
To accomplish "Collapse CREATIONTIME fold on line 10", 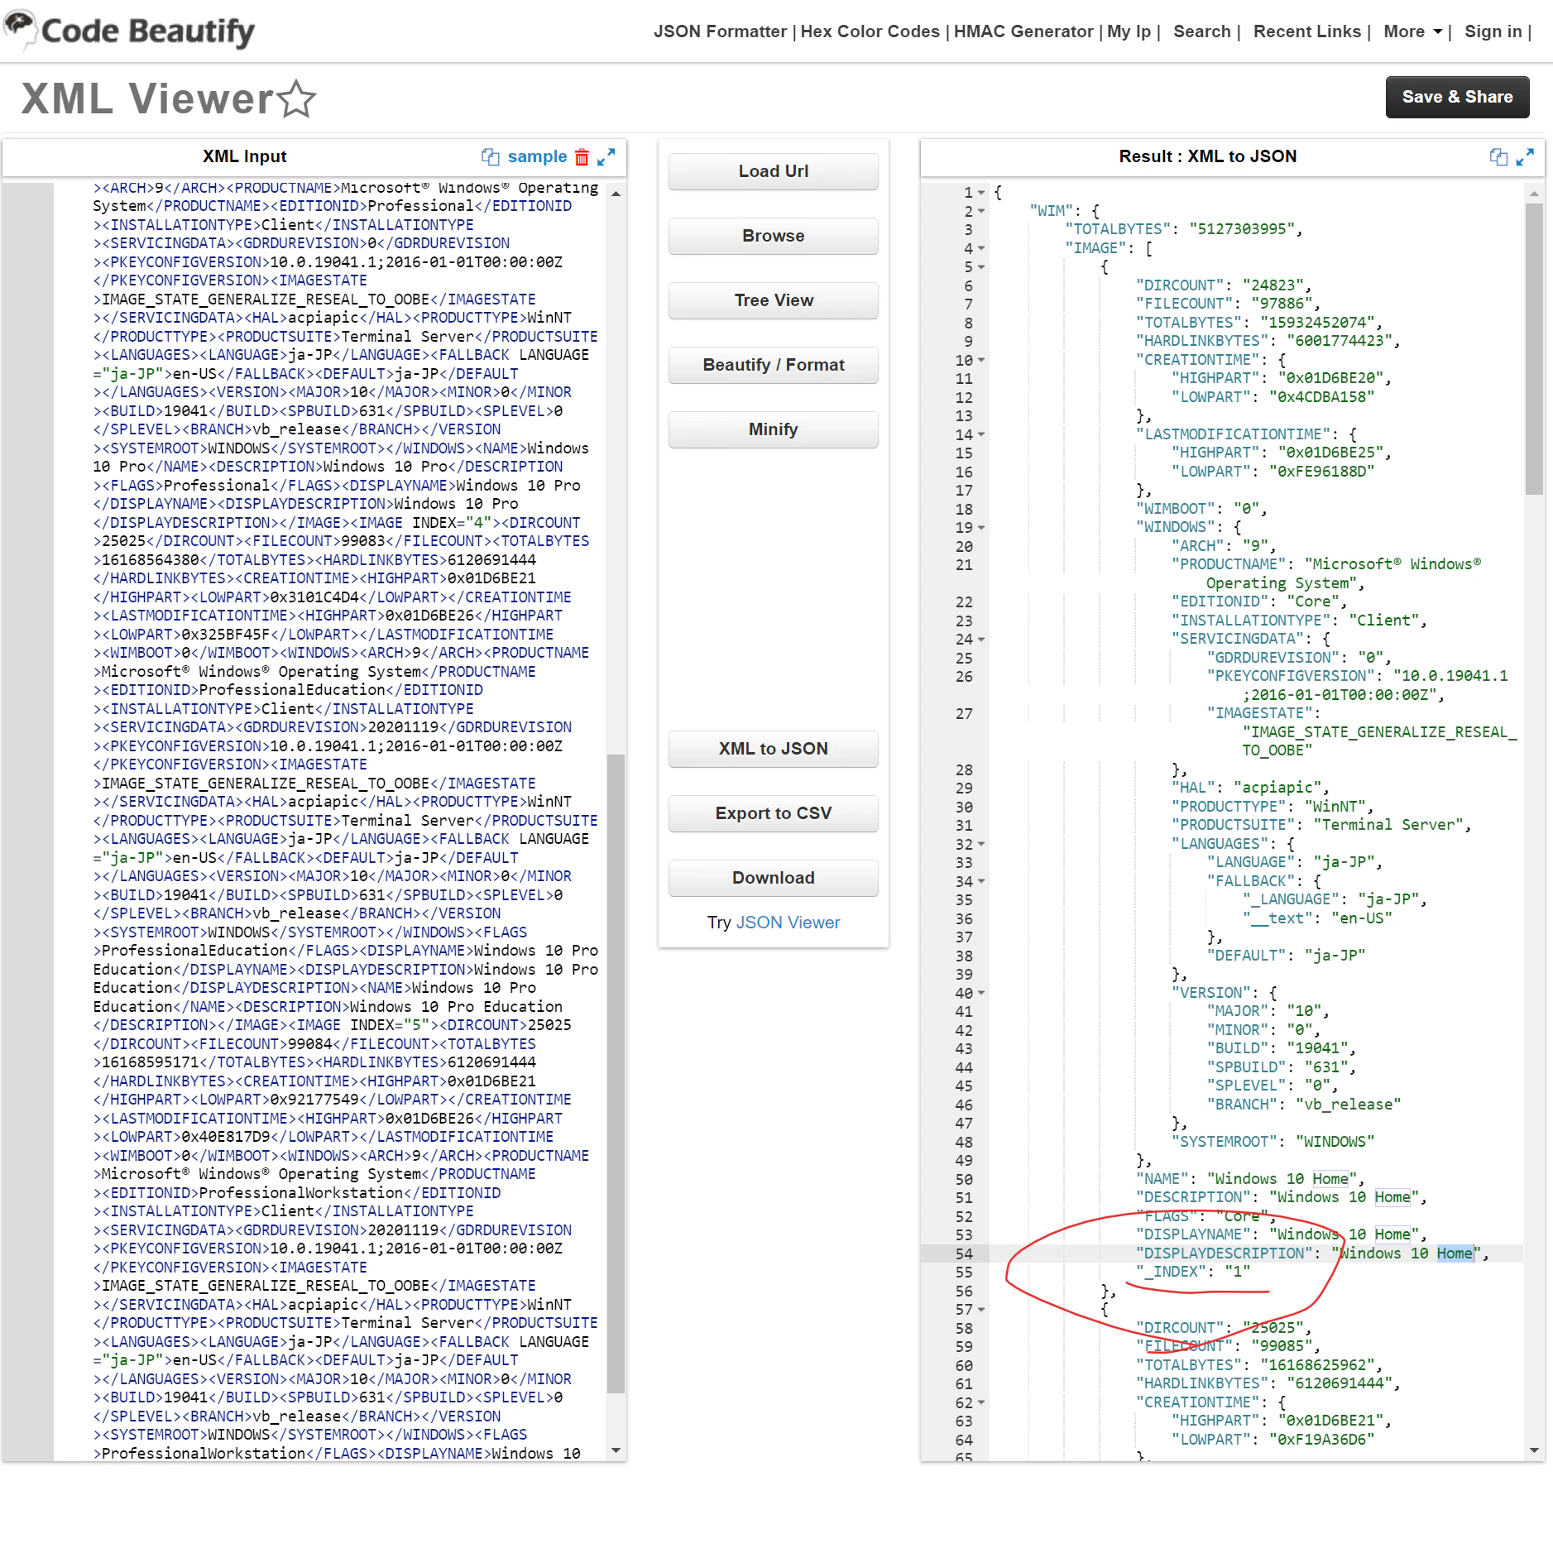I will (981, 360).
